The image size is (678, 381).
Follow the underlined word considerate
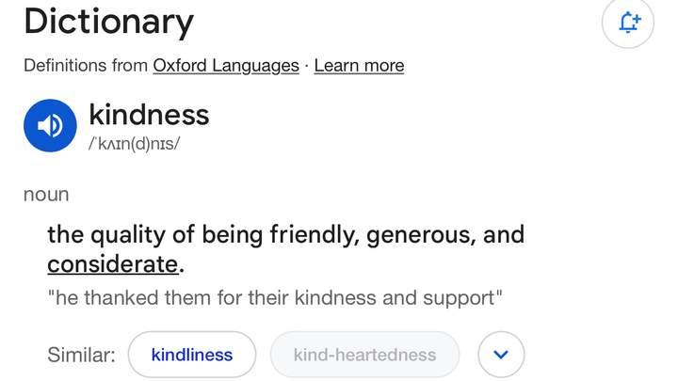[113, 264]
